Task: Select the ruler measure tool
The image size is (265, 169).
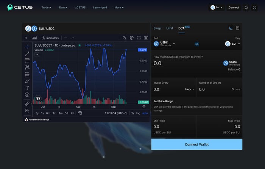Action: tap(27, 104)
